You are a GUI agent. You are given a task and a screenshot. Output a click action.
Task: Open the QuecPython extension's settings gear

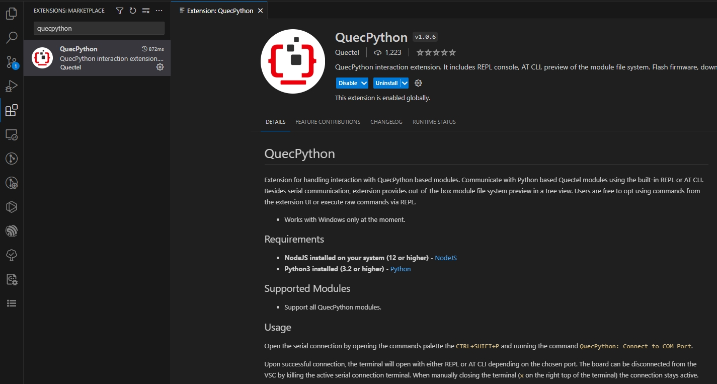click(160, 67)
